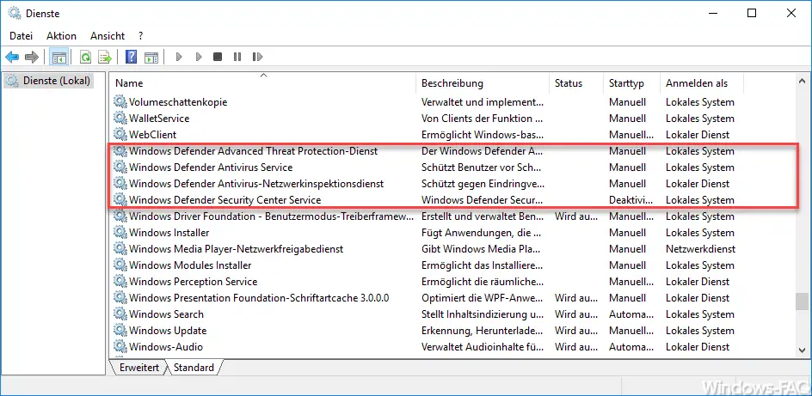Click the gear icon beside Windows Update

120,331
